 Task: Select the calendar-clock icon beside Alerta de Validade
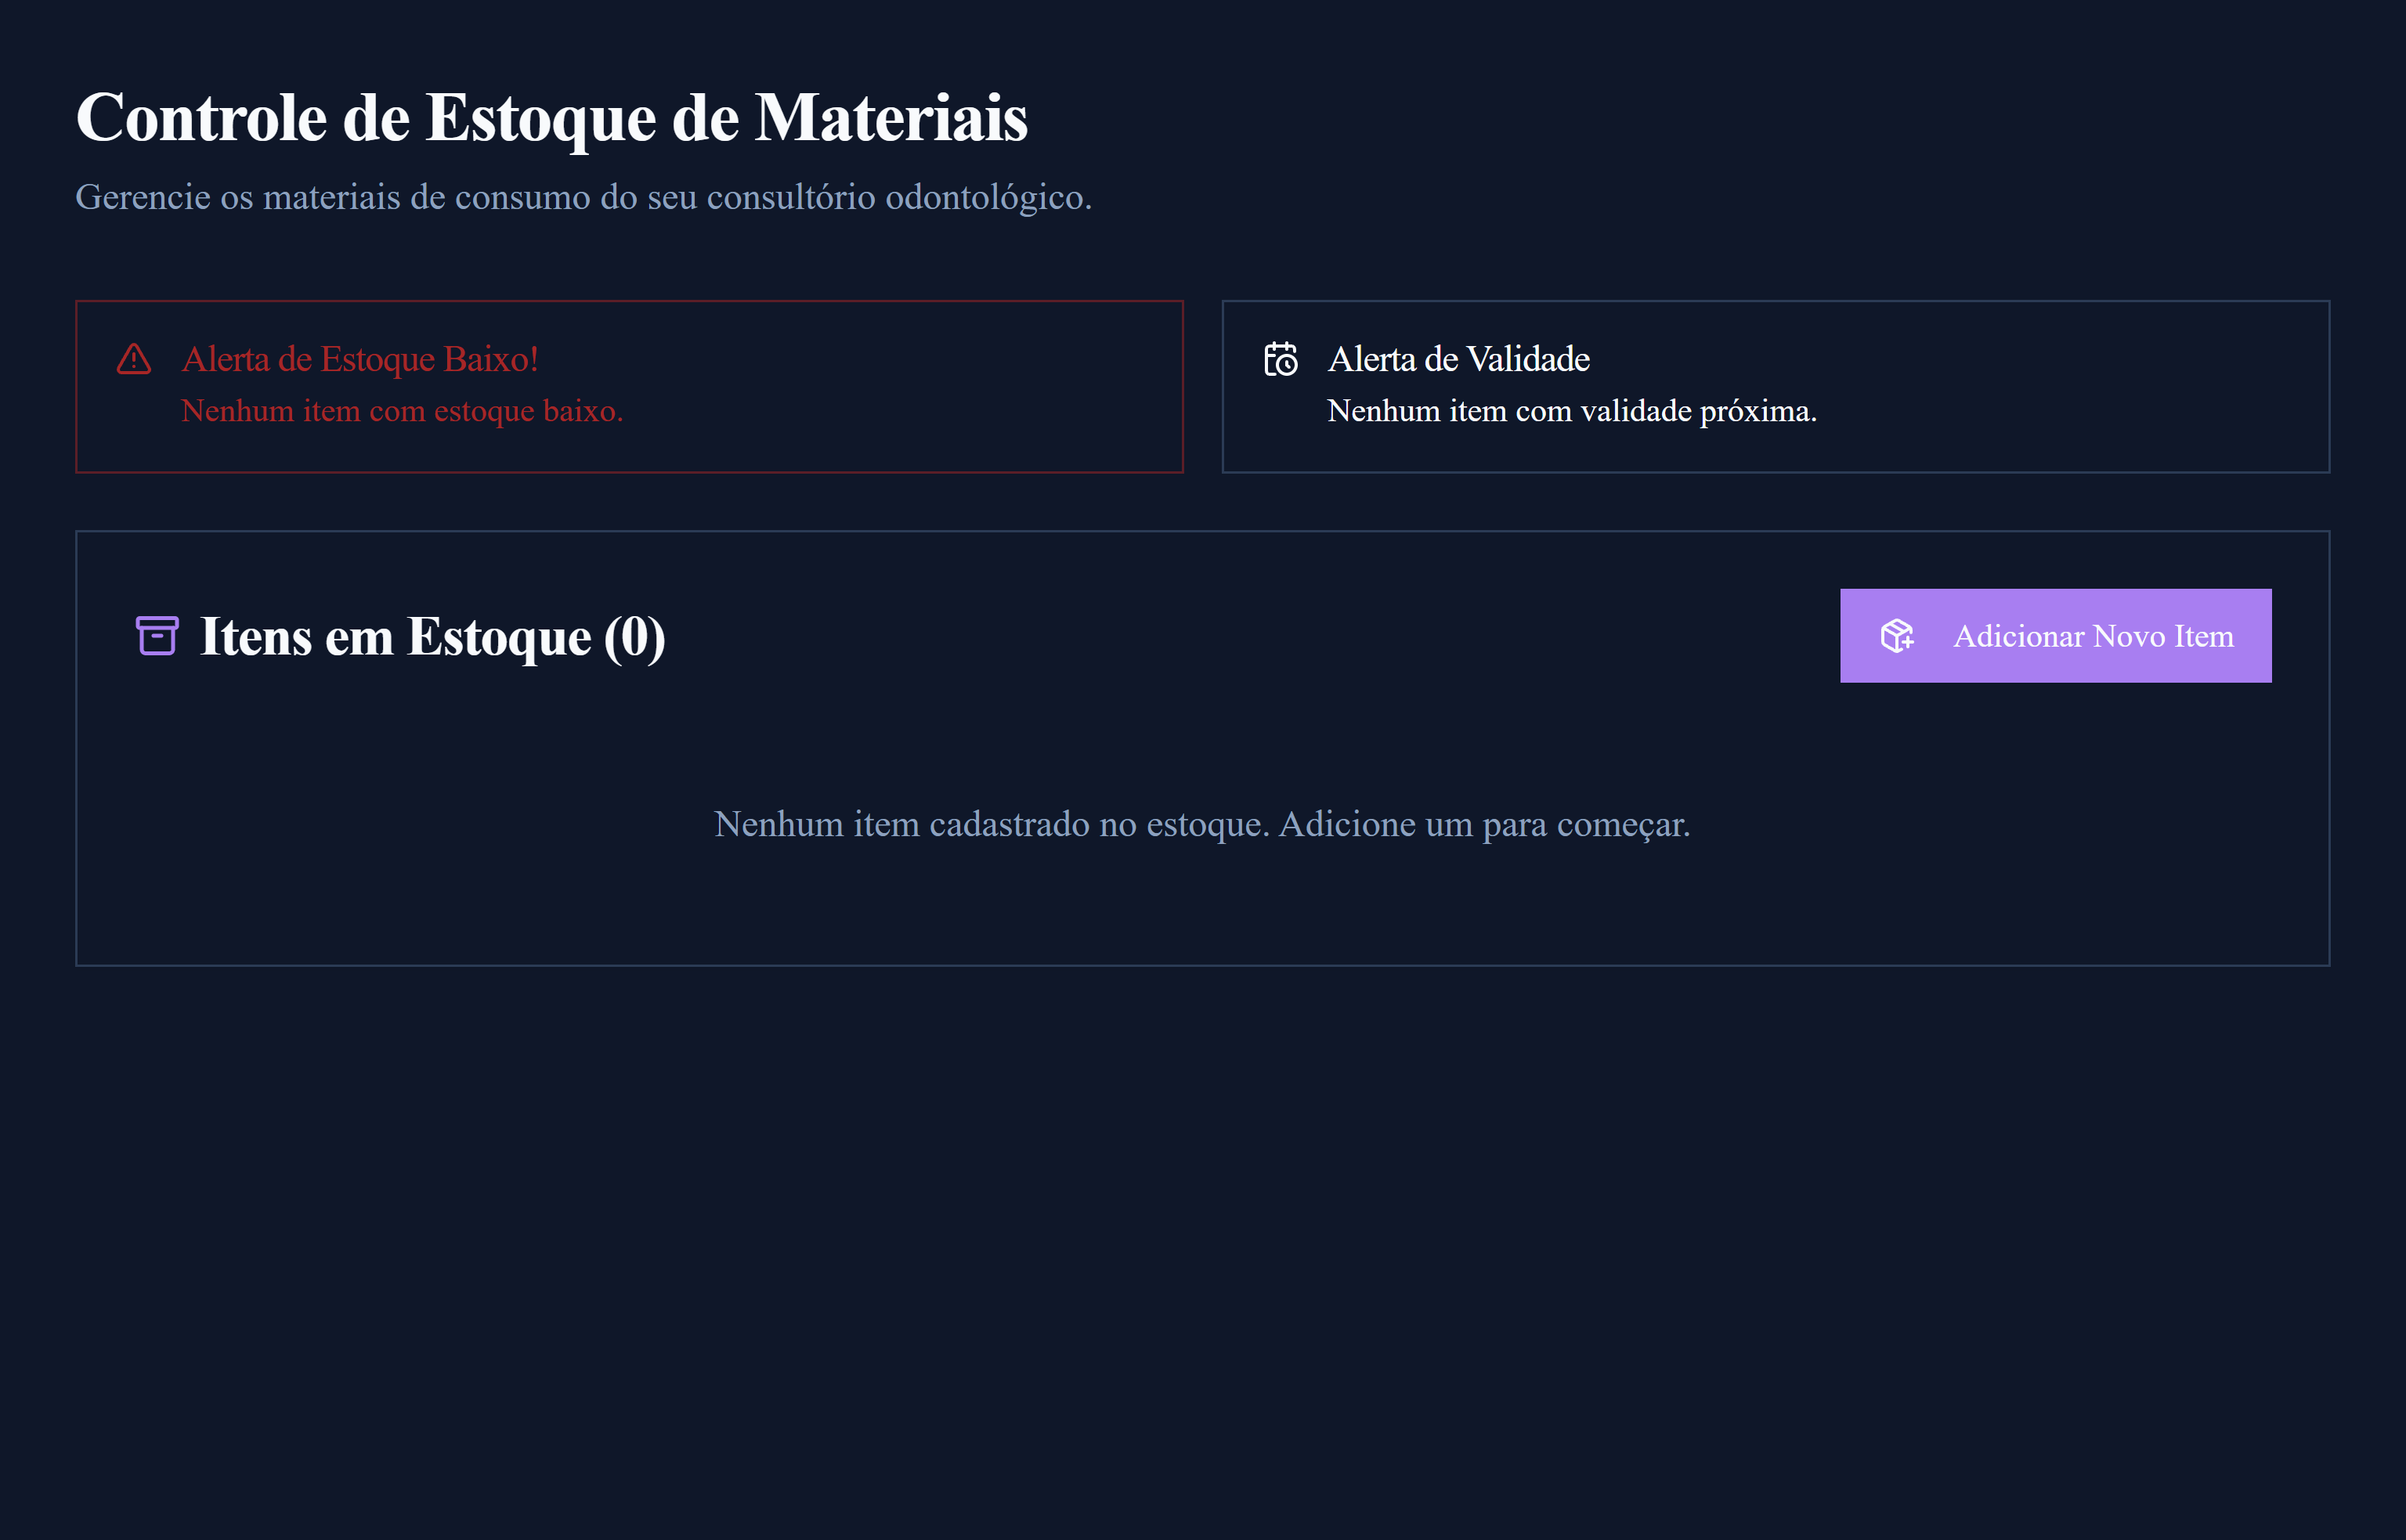1281,359
